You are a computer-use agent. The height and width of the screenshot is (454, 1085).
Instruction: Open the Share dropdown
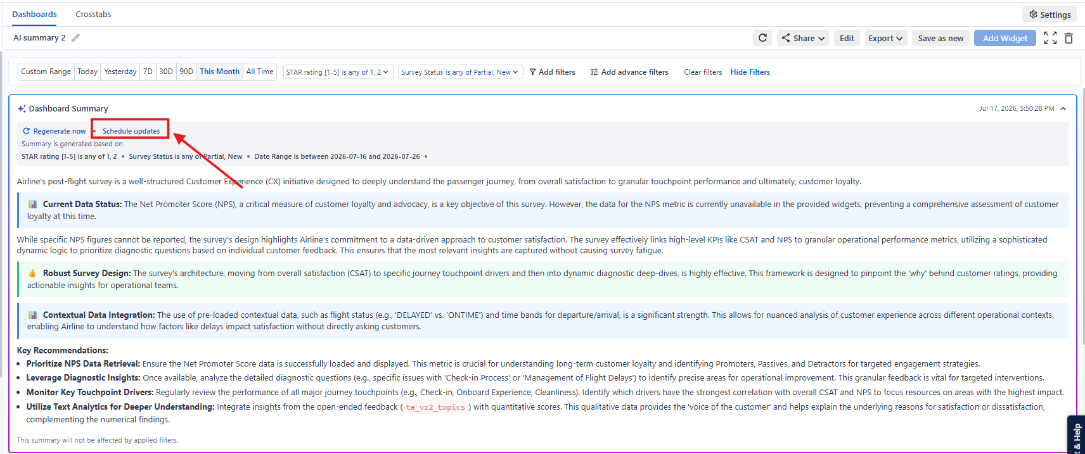pos(803,38)
